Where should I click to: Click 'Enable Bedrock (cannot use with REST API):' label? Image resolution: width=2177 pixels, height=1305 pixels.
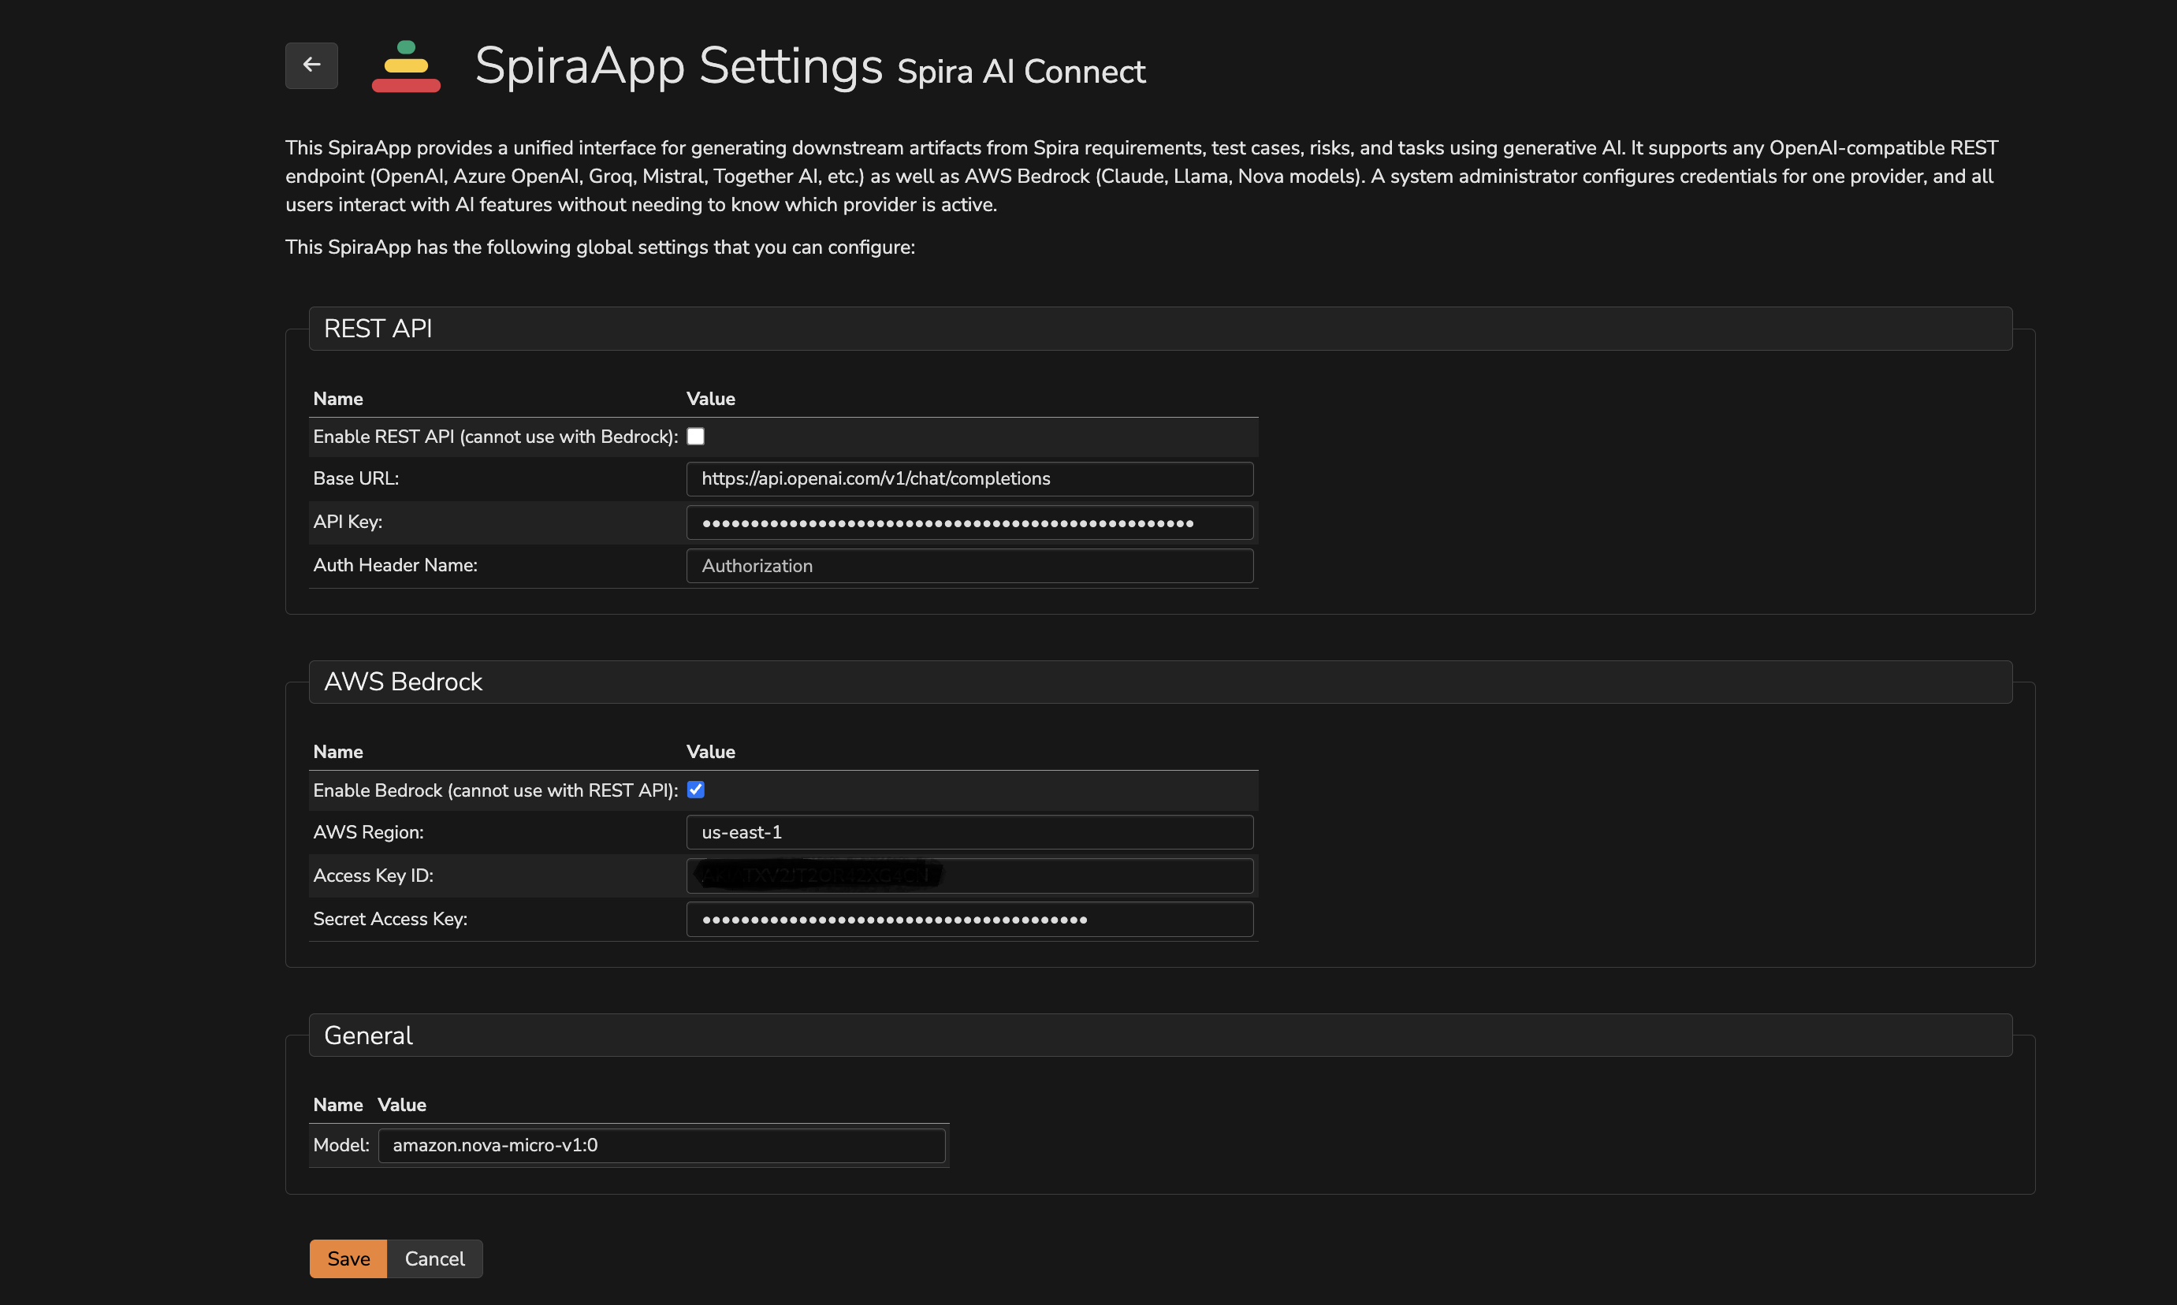(495, 790)
